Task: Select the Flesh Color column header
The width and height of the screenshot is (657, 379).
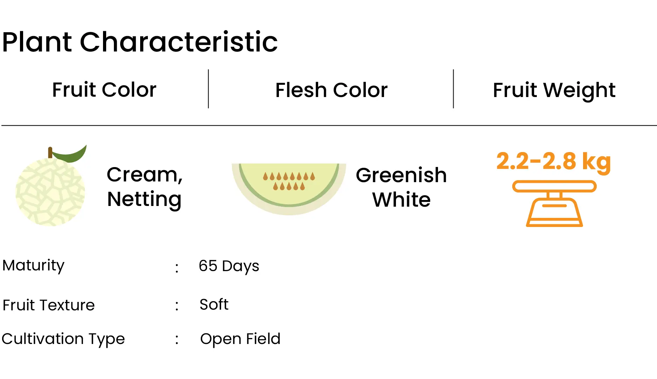Action: [331, 90]
